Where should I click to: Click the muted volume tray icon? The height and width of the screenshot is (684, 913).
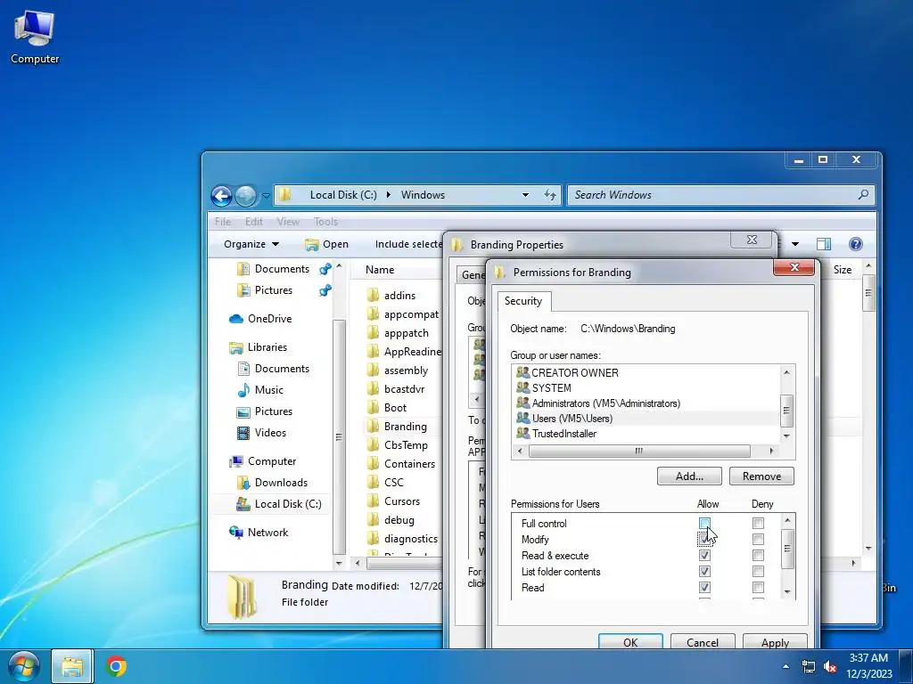tap(830, 666)
